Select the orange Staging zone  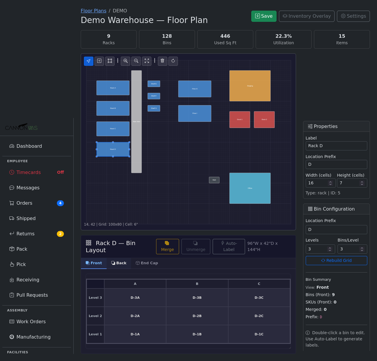tap(250, 86)
